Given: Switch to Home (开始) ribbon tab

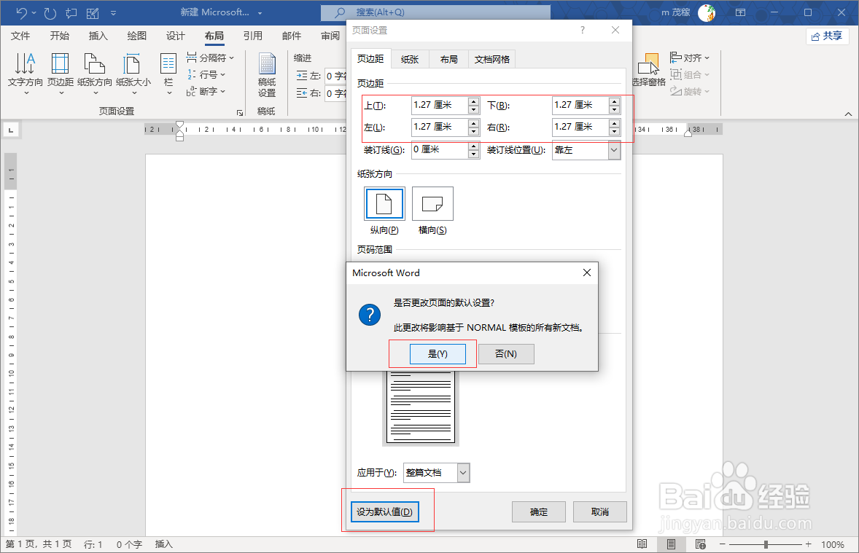Looking at the screenshot, I should (x=60, y=36).
